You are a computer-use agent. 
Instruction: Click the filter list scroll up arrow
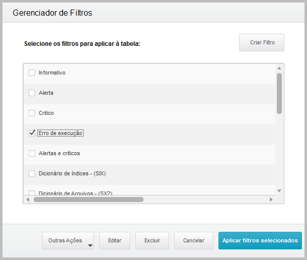coord(279,68)
